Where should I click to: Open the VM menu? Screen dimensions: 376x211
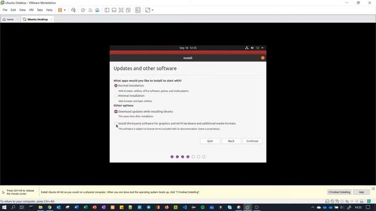31,10
